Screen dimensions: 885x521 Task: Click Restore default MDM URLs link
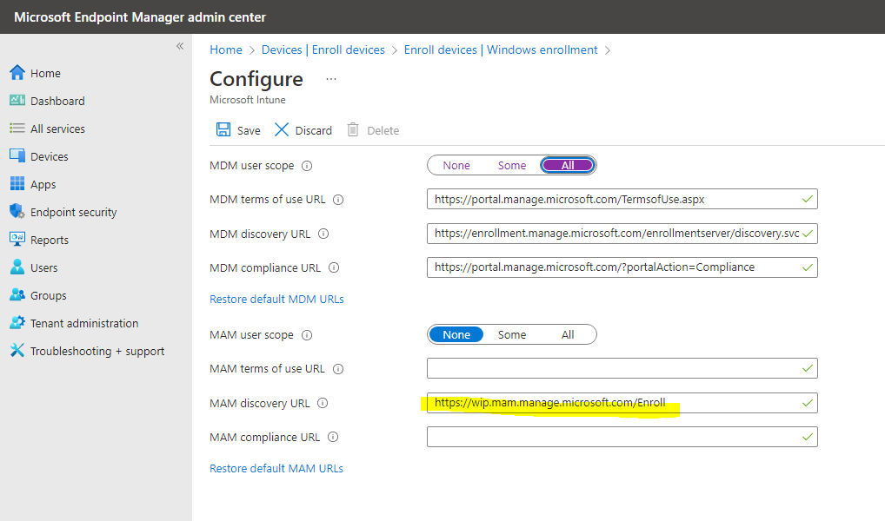[276, 299]
